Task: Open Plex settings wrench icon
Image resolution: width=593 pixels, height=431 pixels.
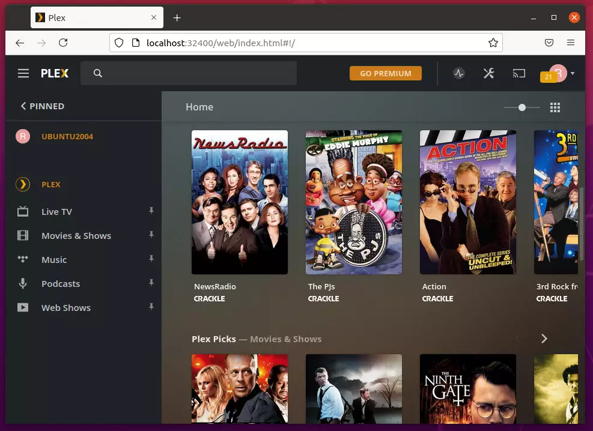Action: tap(488, 73)
